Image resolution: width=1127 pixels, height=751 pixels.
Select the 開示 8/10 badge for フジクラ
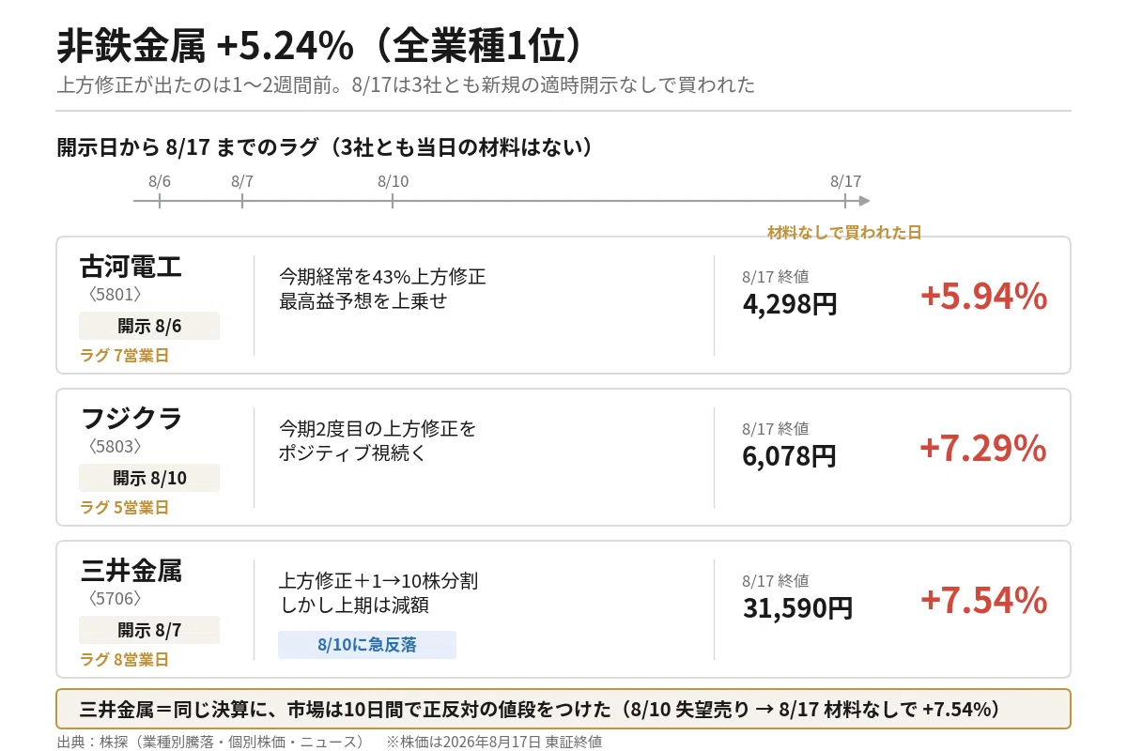149,478
